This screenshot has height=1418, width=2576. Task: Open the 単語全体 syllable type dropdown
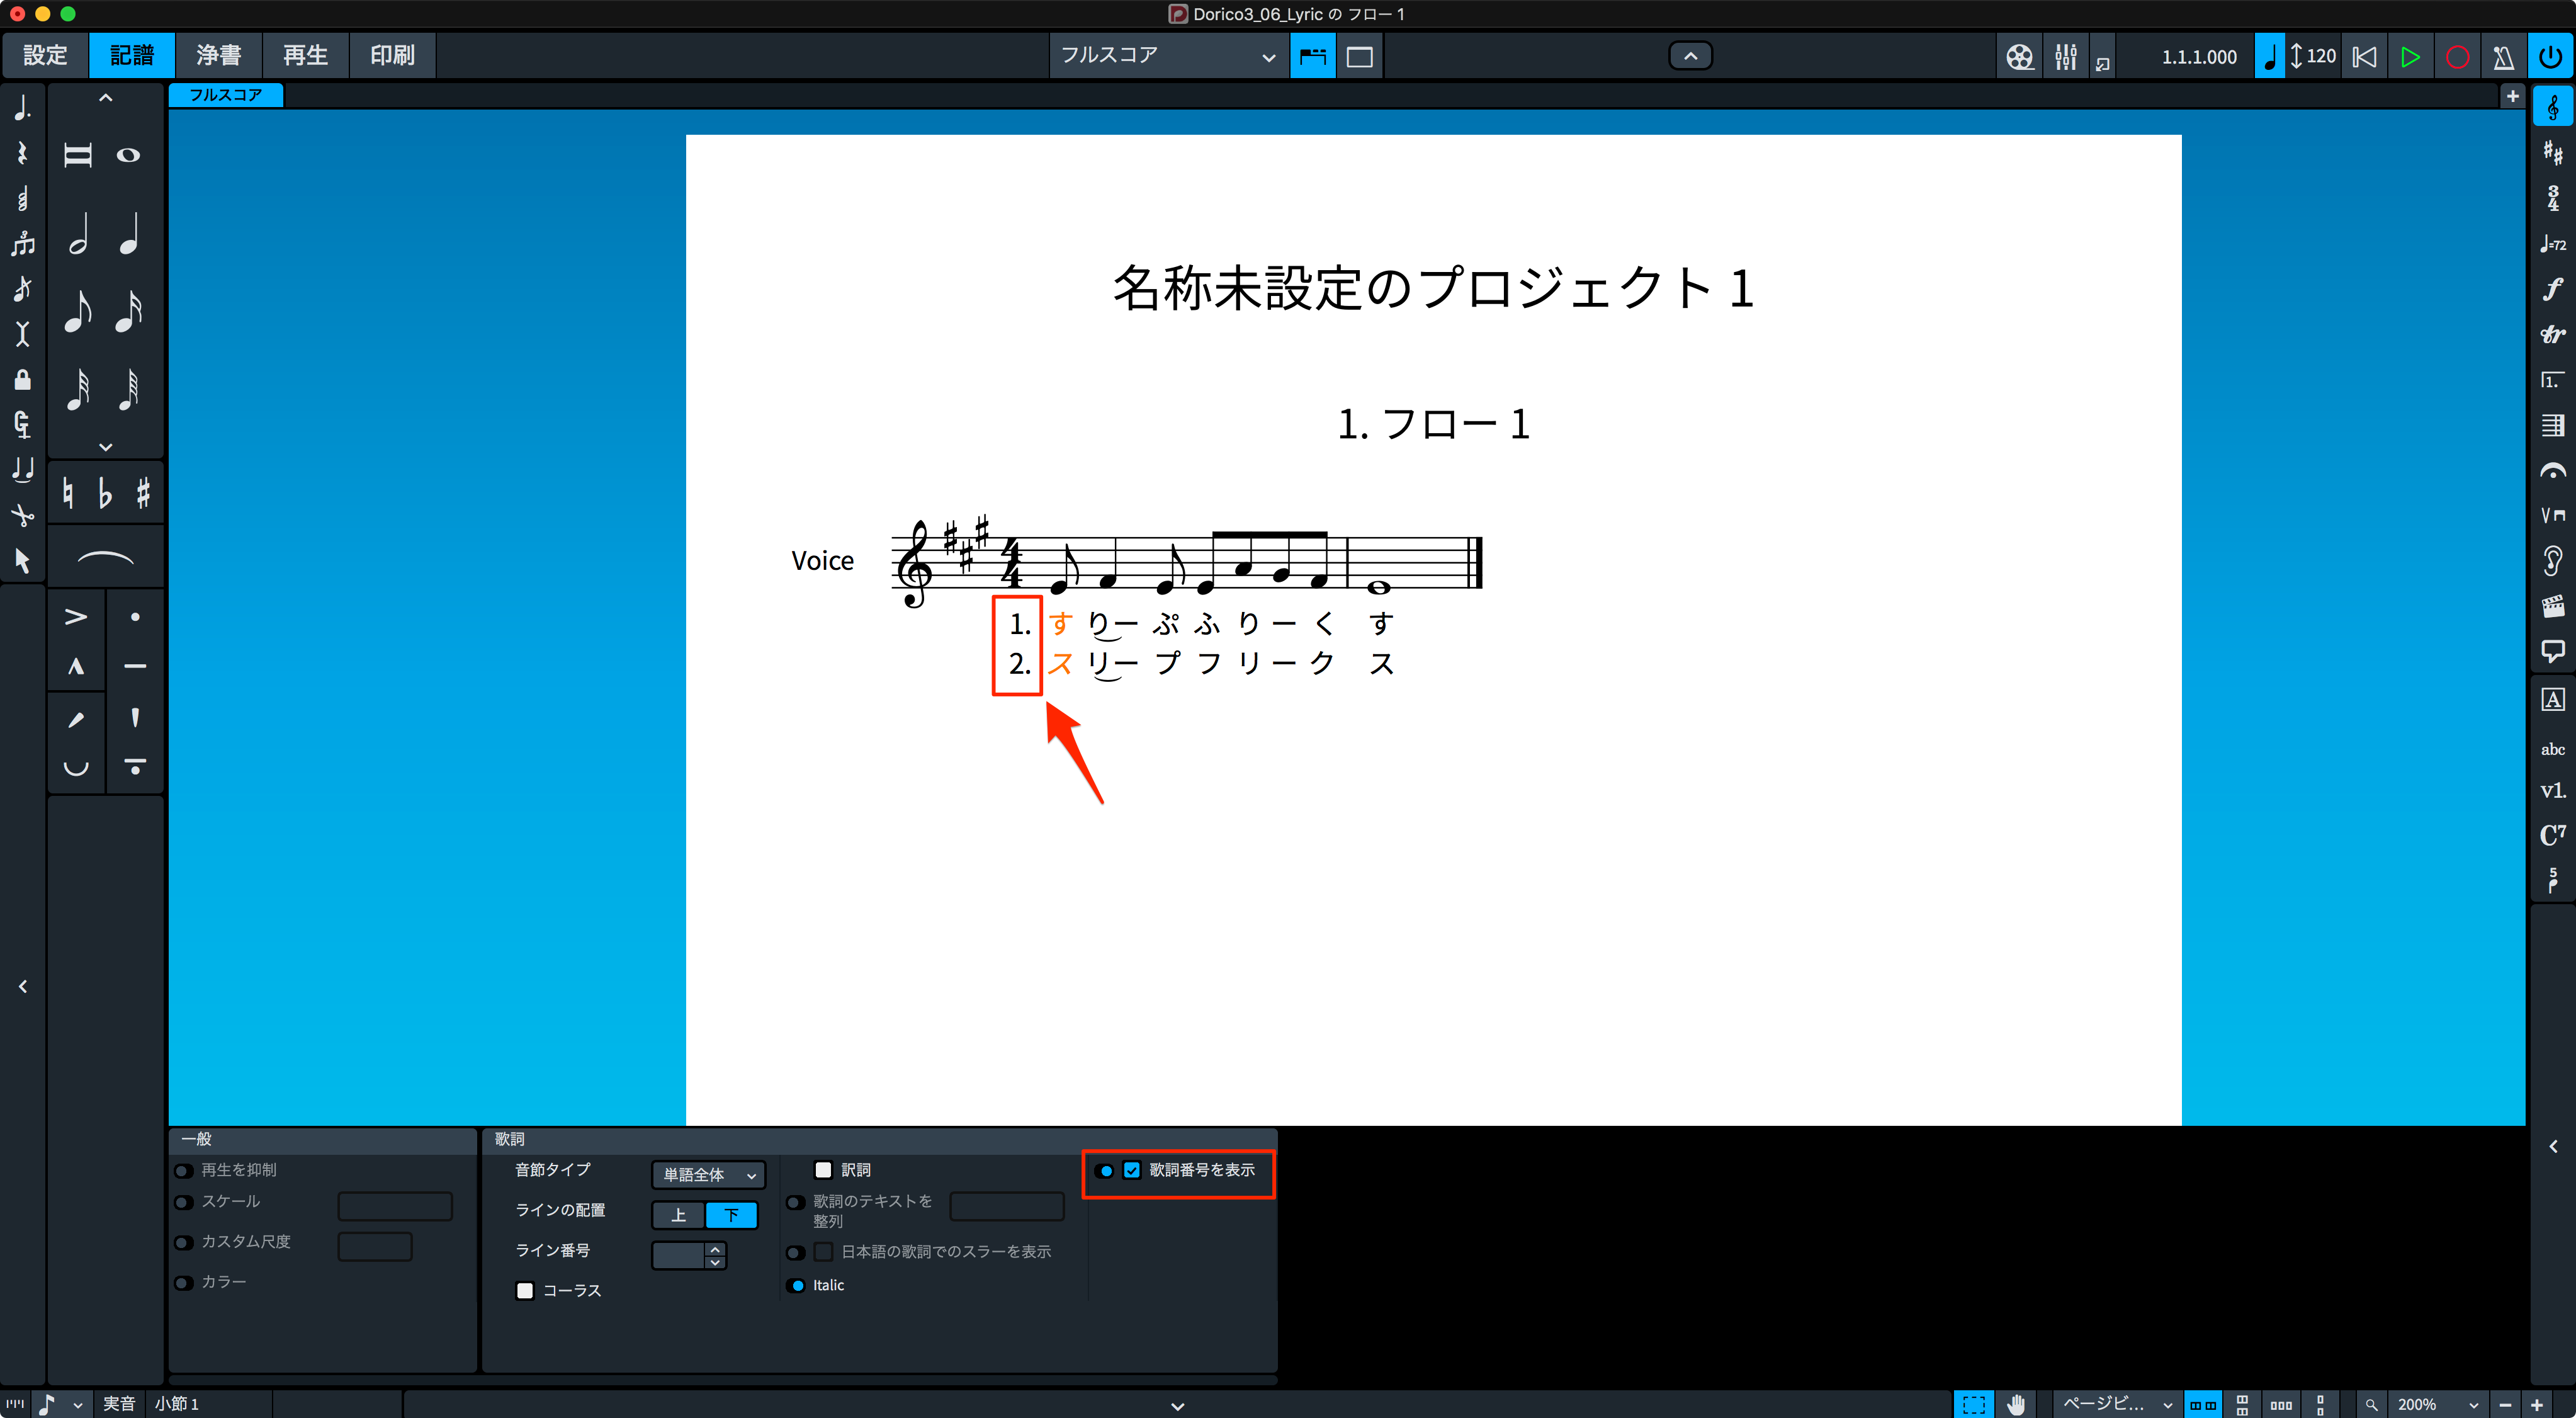(x=708, y=1175)
